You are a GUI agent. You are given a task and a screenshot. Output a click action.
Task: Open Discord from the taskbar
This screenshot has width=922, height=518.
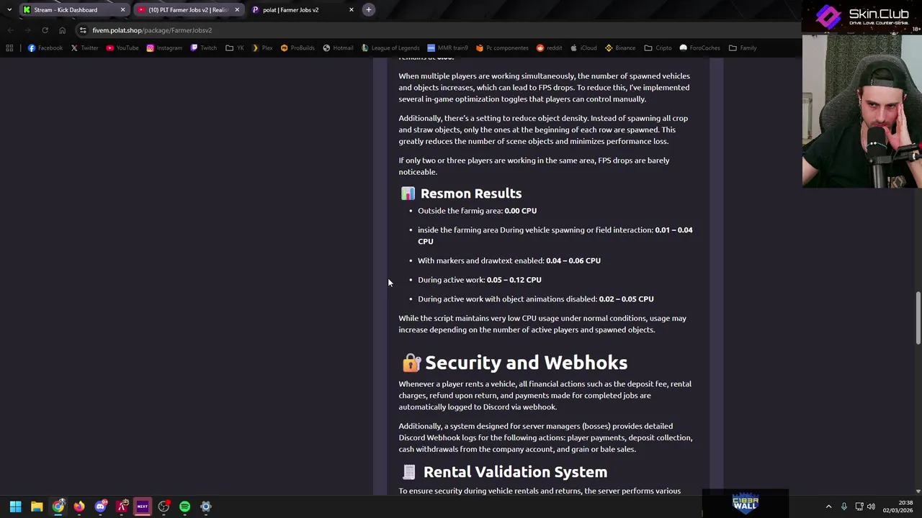[x=100, y=506]
